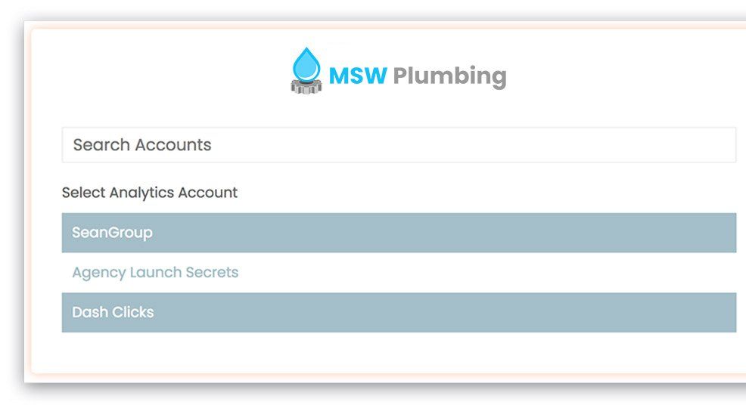The width and height of the screenshot is (746, 408).
Task: Click the Select Analytics Account label
Action: (150, 193)
